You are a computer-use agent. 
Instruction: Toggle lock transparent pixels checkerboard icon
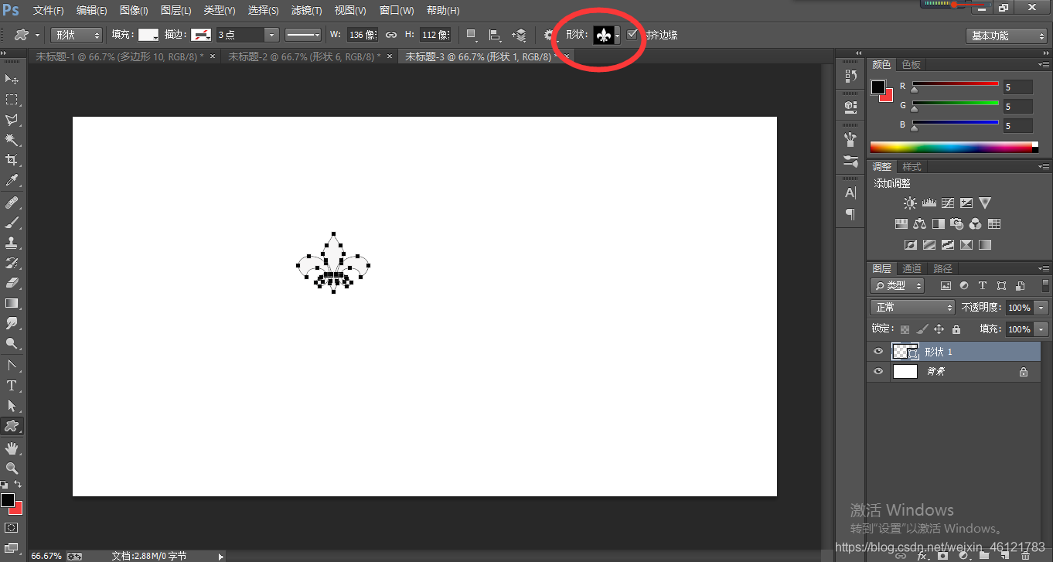(x=905, y=329)
